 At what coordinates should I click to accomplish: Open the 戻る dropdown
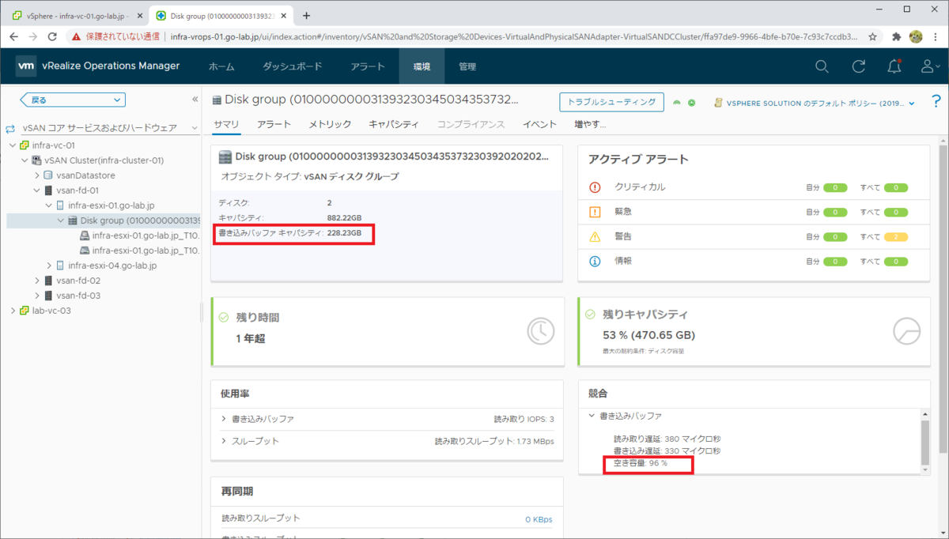pyautogui.click(x=74, y=100)
